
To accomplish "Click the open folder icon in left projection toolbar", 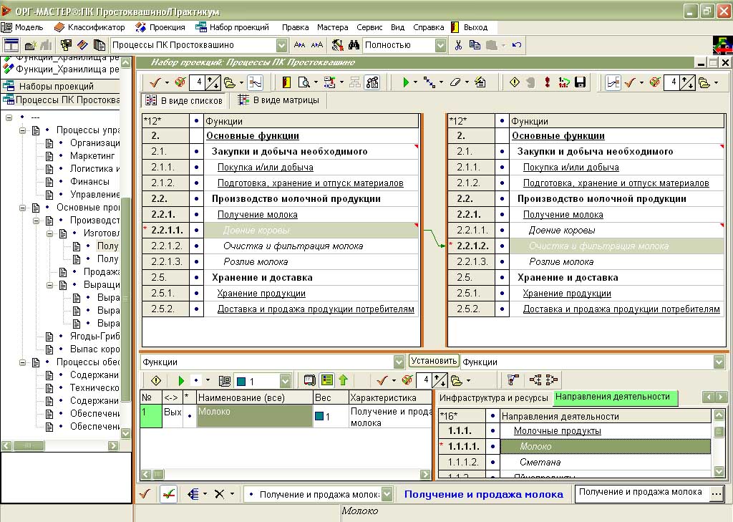I will point(230,83).
